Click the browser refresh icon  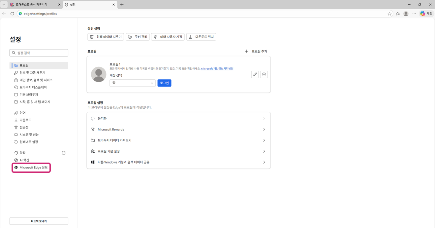point(12,14)
